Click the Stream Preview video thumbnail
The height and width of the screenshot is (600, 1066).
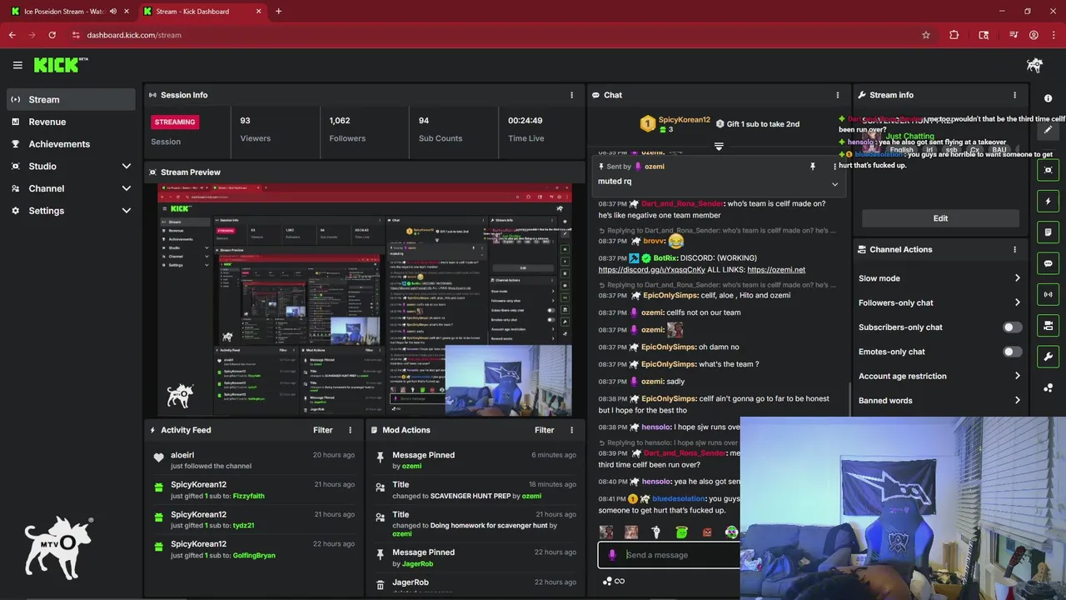tap(365, 300)
